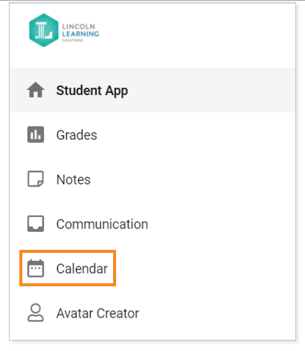Click the inbox tray Communication icon
305x351 pixels.
coord(36,224)
